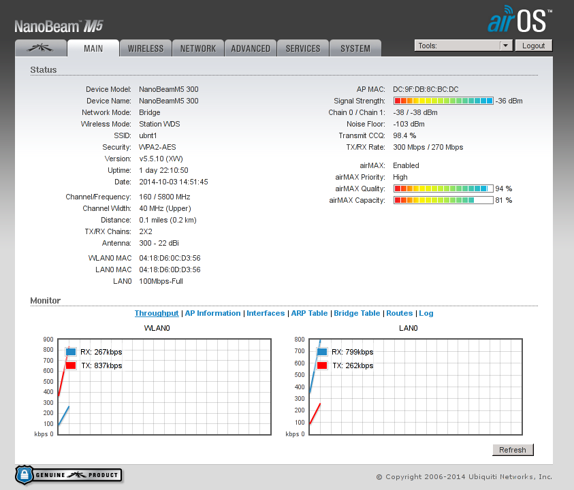Click the Refresh button
Screen dimensions: 574x490
[513, 450]
